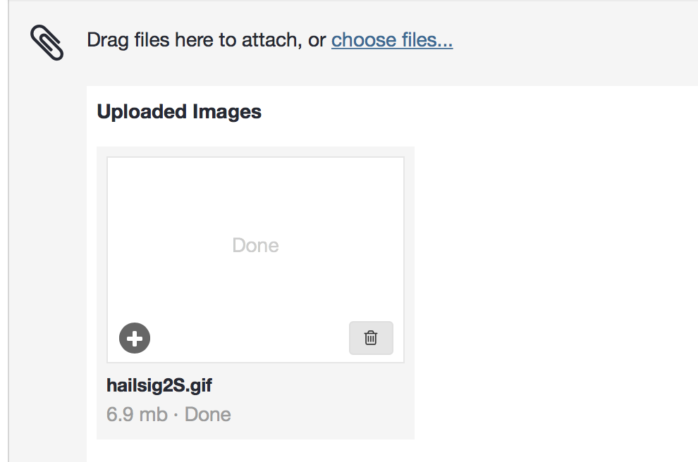Click the white panel area below the image card
698x462 pixels.
[254, 451]
